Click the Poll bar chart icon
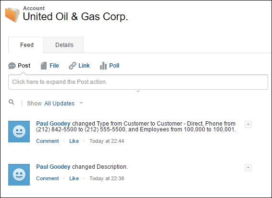 pos(103,66)
